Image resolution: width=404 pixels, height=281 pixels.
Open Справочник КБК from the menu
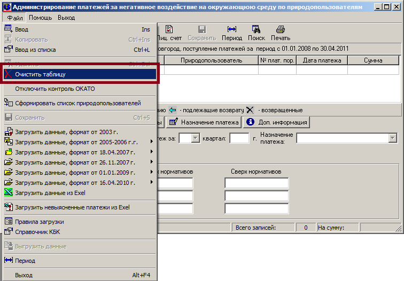[40, 231]
